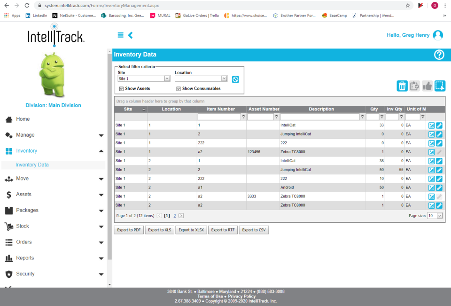Open Inv Qty column filter icon
The image size is (451, 306).
[402, 117]
